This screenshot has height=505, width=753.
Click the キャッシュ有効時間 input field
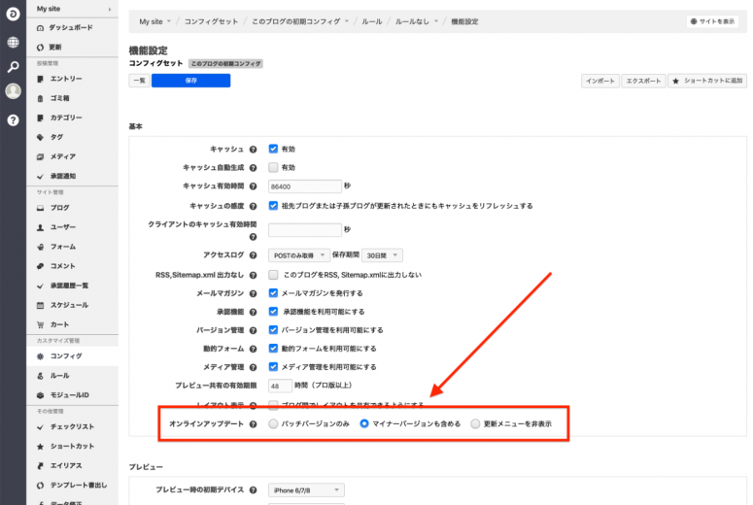click(x=304, y=185)
